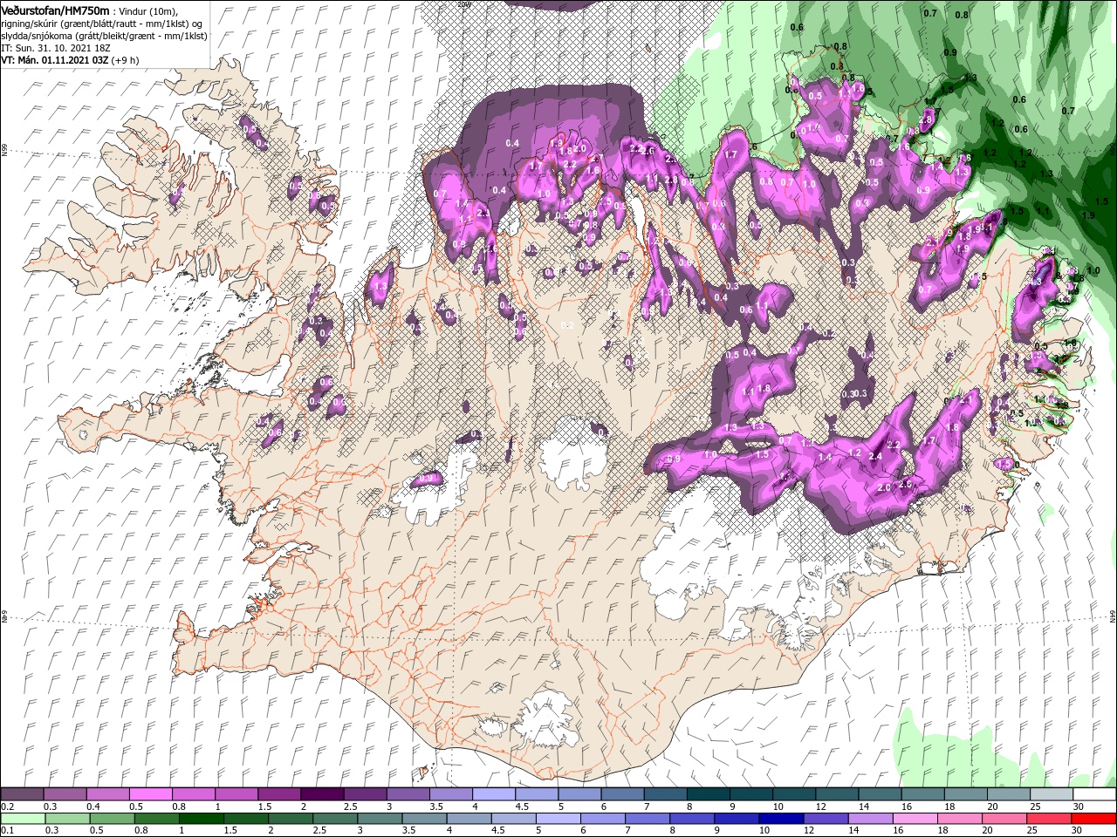Click the light pink 16 swatch in lower legend row
Screen dimensions: 1117x837
pos(915,819)
